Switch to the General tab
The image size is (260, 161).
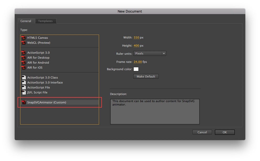tap(26, 21)
